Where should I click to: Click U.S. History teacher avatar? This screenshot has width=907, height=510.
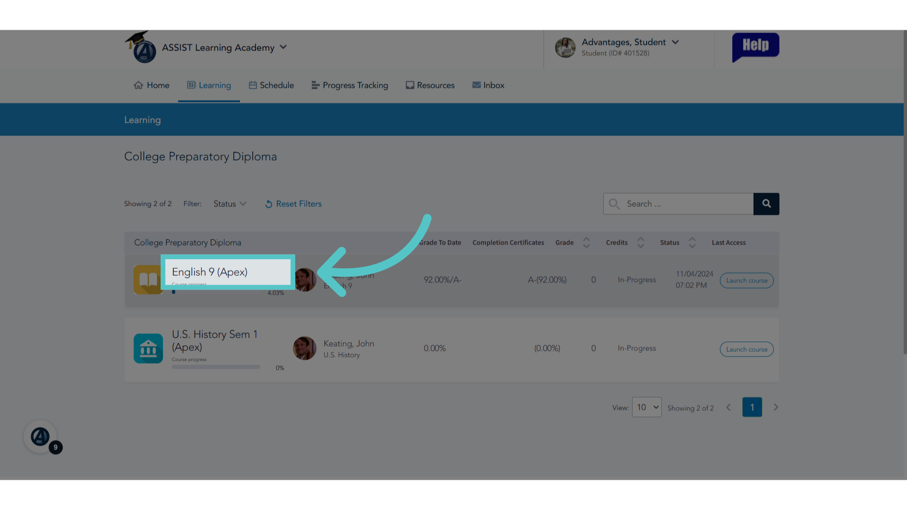[305, 348]
